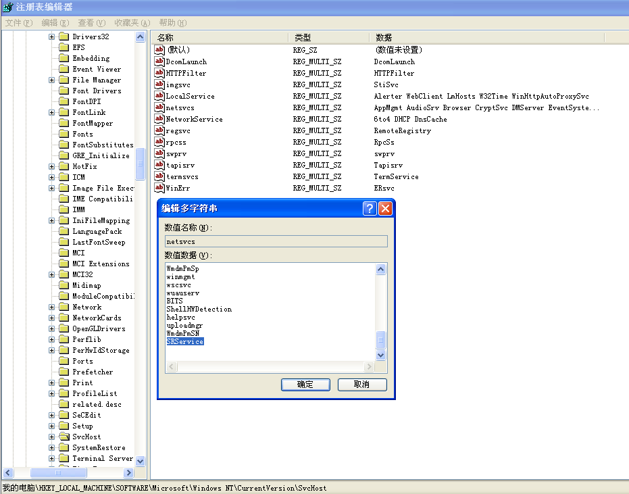Open the 帮助(H) menu
Image resolution: width=629 pixels, height=494 pixels.
click(172, 23)
